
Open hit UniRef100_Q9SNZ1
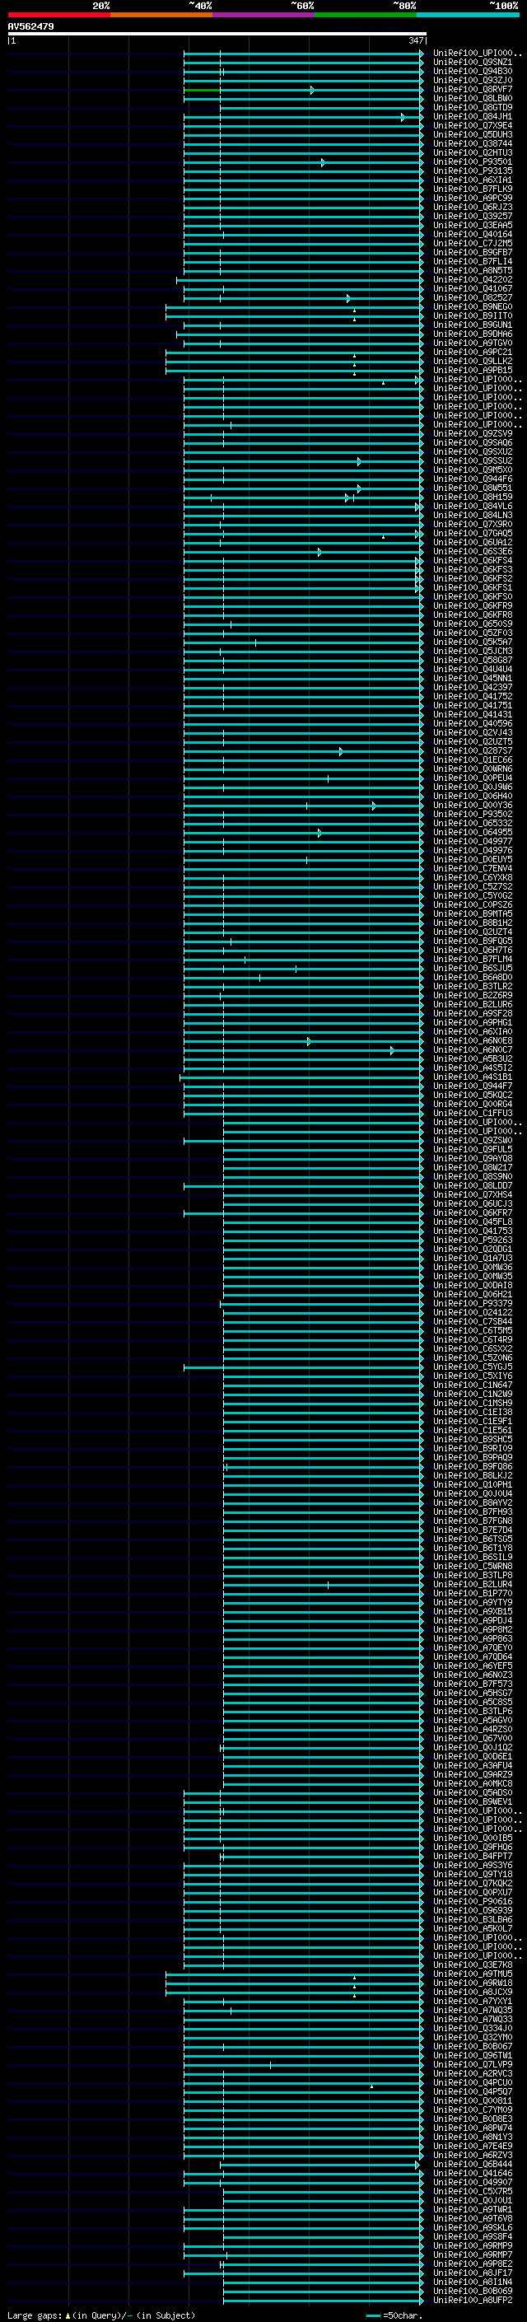click(473, 63)
